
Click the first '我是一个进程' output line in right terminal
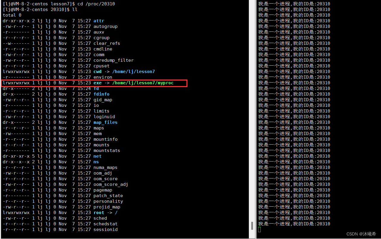[294, 4]
